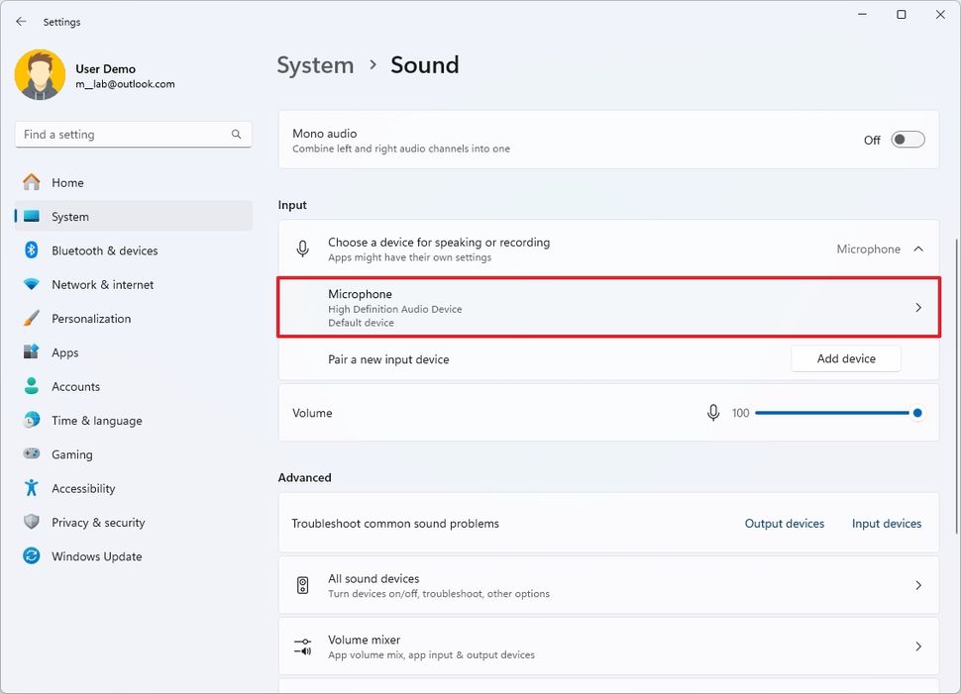
Task: Select the Accessibility settings icon
Action: pyautogui.click(x=28, y=487)
